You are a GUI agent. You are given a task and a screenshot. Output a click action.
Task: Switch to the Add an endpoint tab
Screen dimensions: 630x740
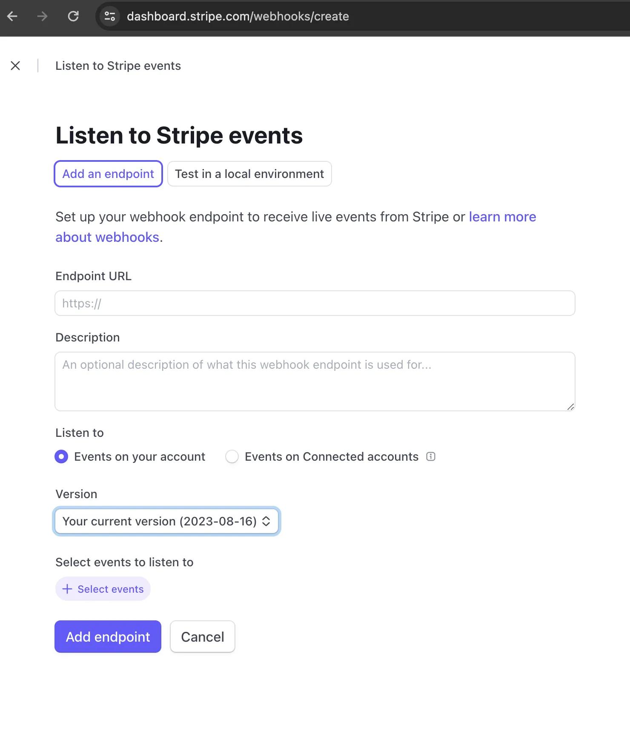pos(108,174)
